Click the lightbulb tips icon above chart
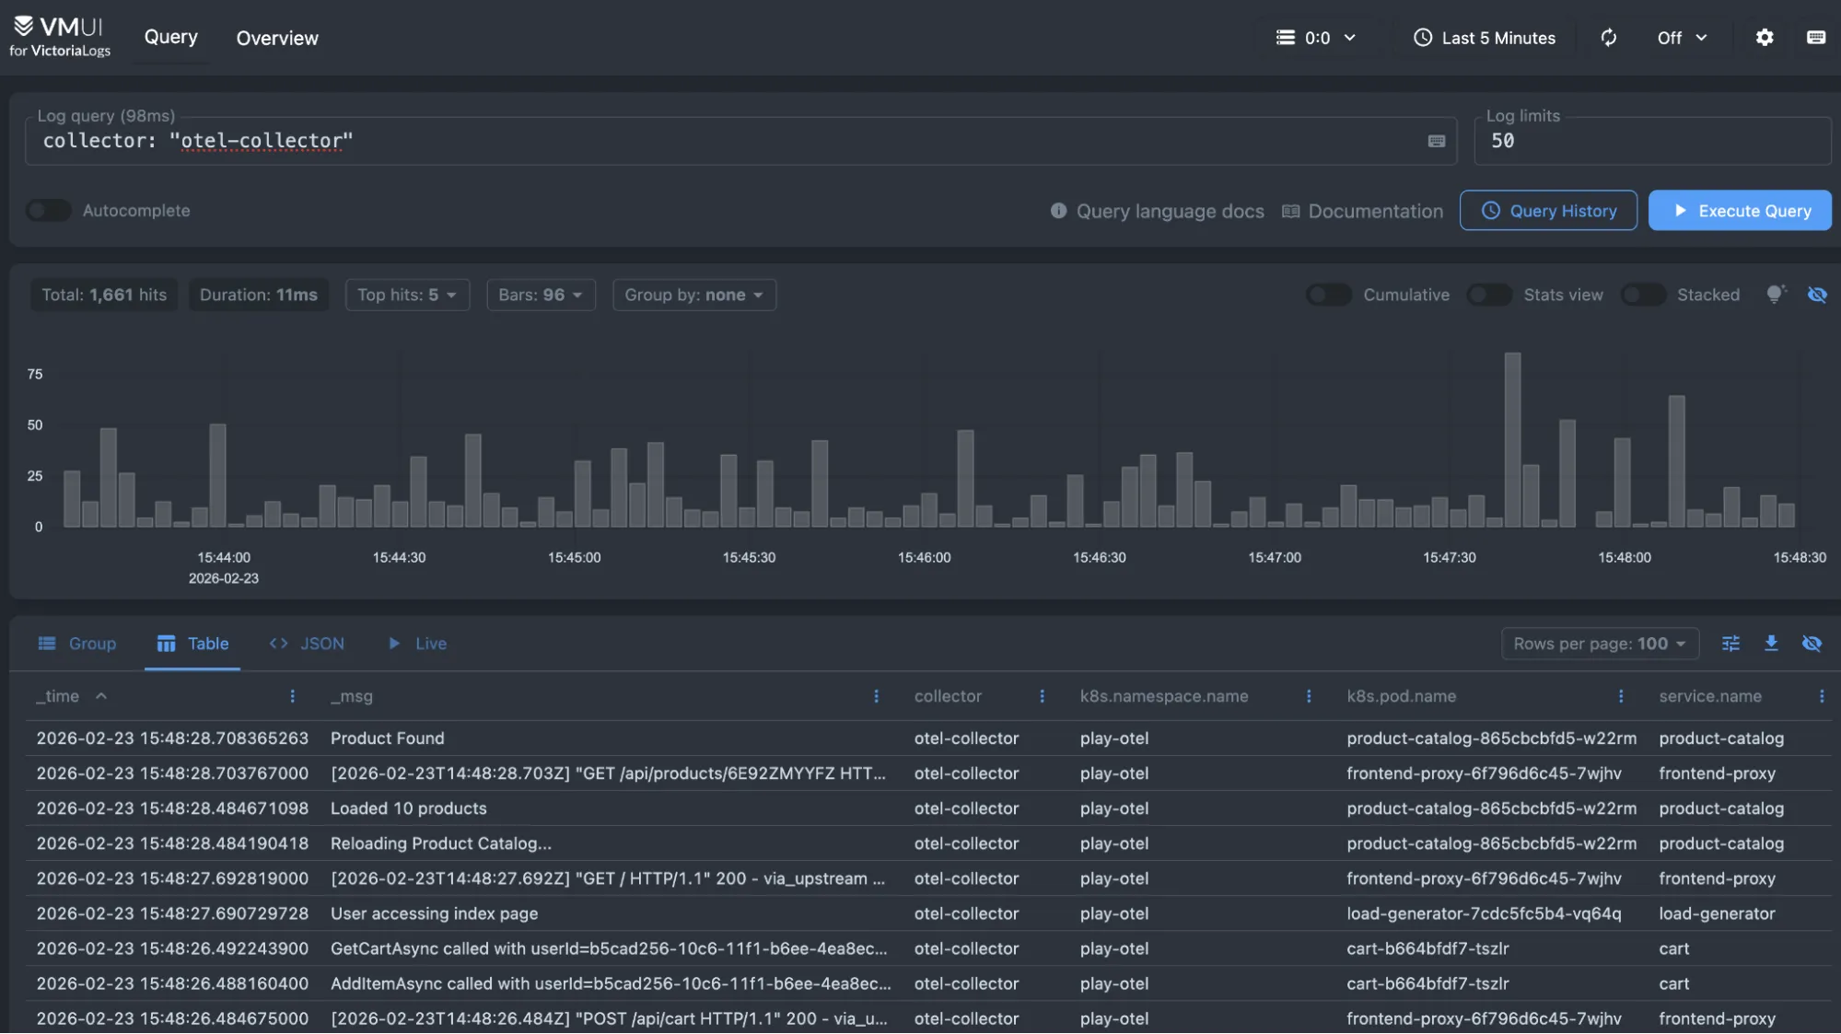 (x=1775, y=295)
